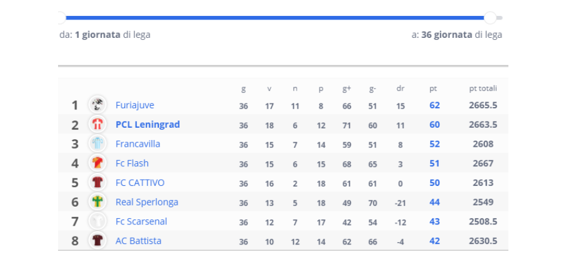Click Fc Flash's red-yellow jersey icon
Image resolution: width=564 pixels, height=280 pixels.
point(97,163)
